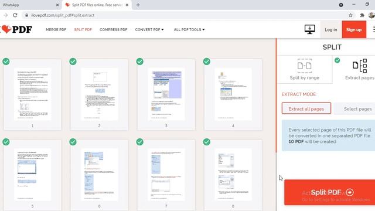Screen dimensions: 375x211
Task: Deselect page 1 checkmark
Action: 6,62
